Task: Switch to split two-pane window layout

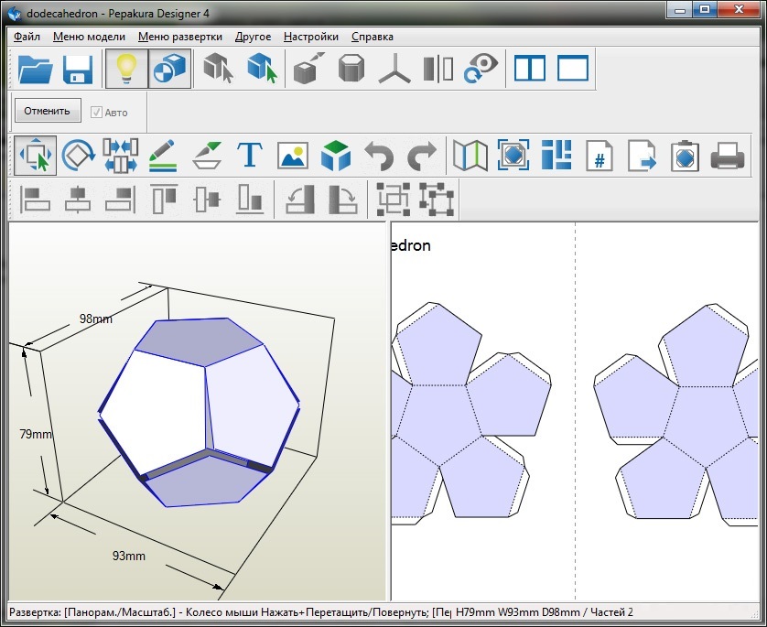Action: click(529, 69)
